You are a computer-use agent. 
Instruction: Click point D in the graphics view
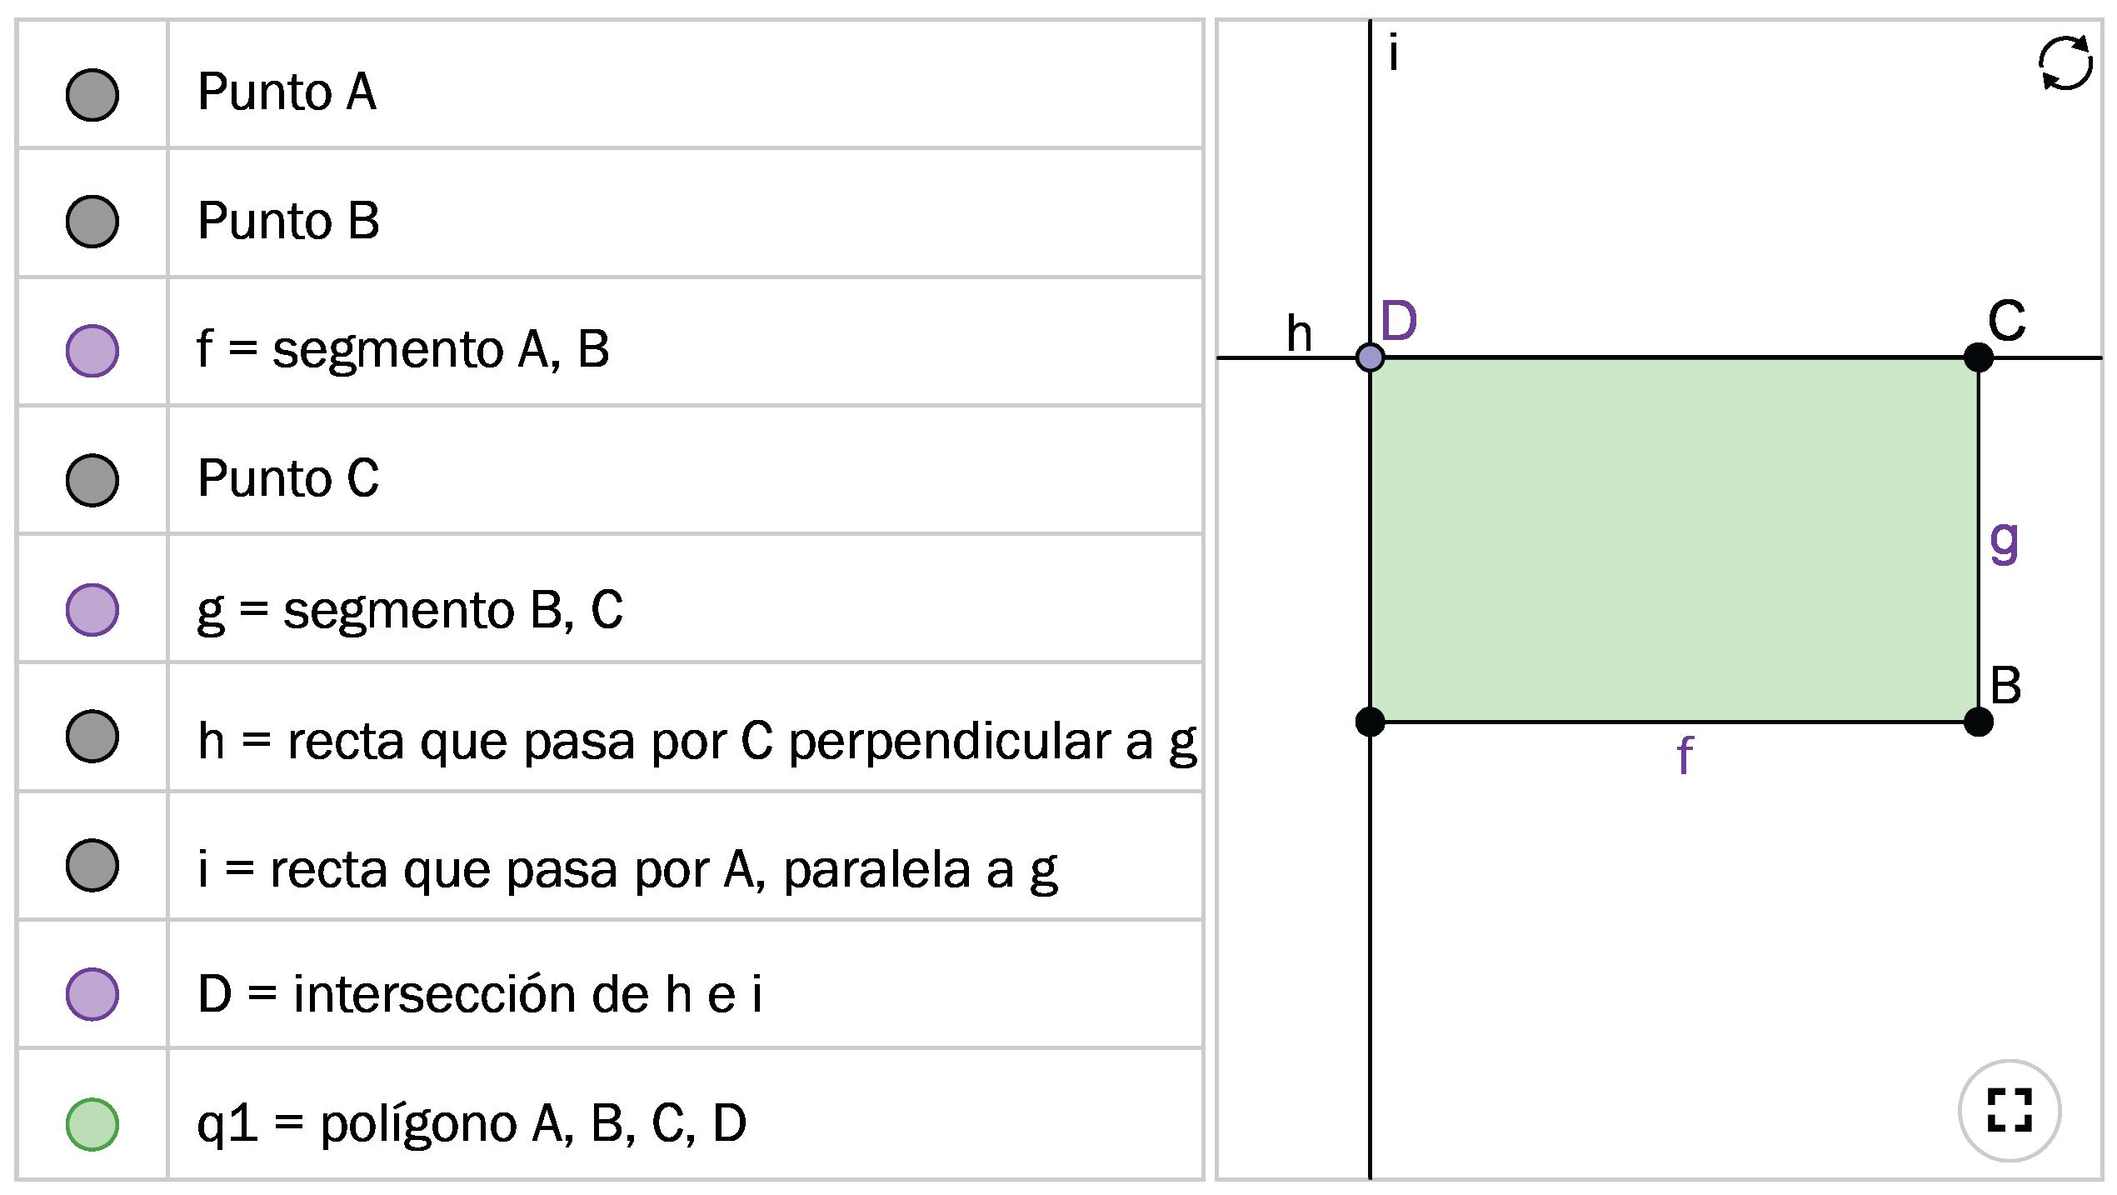click(x=1370, y=357)
